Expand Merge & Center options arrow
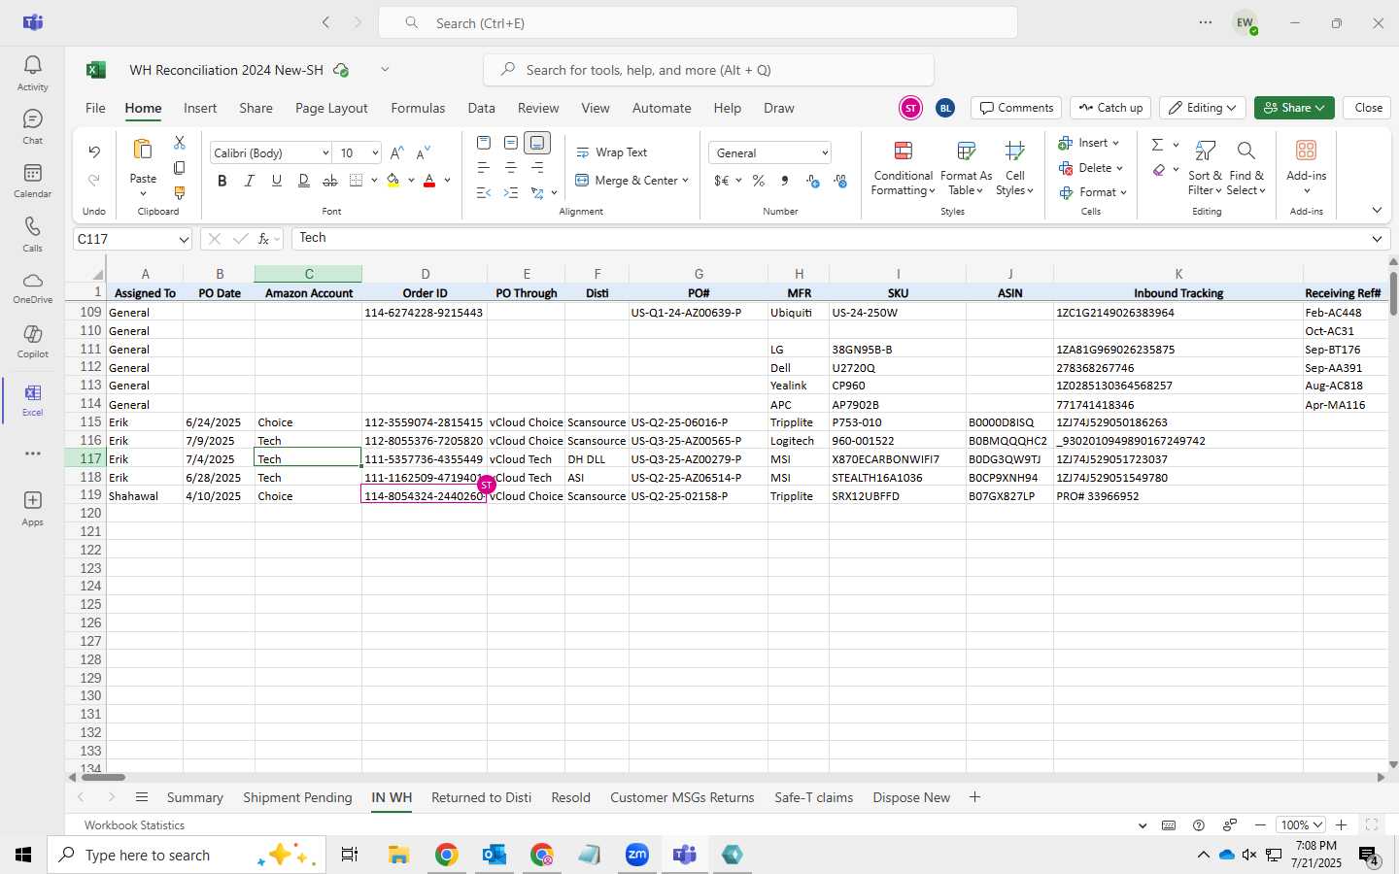This screenshot has width=1399, height=874. 686,181
